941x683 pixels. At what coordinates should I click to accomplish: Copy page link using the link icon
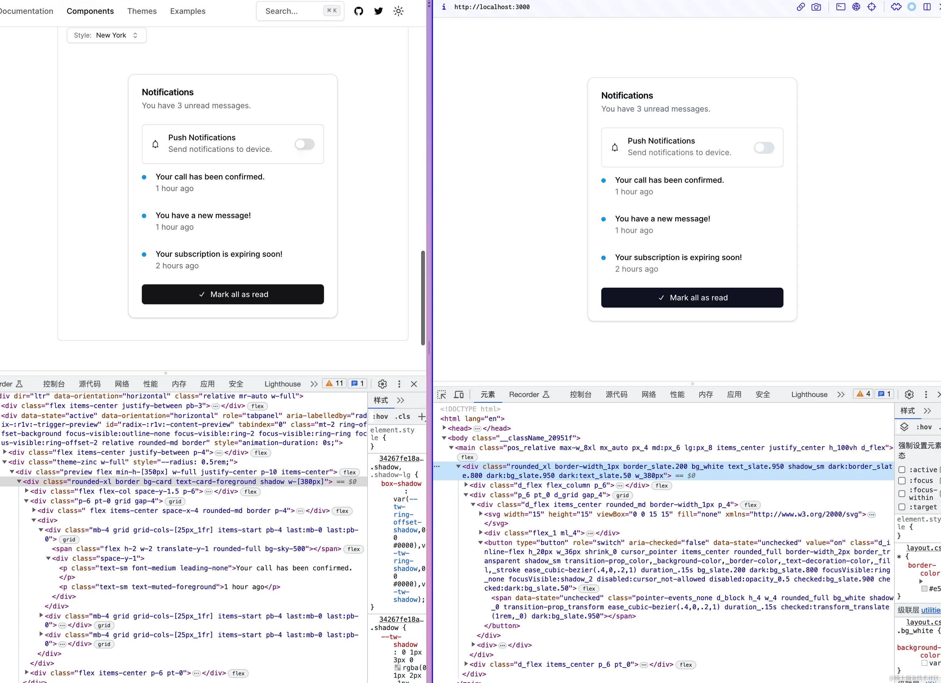[800, 7]
